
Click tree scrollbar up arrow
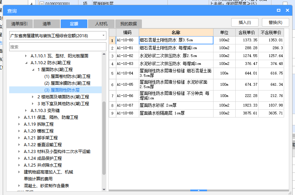104,54
